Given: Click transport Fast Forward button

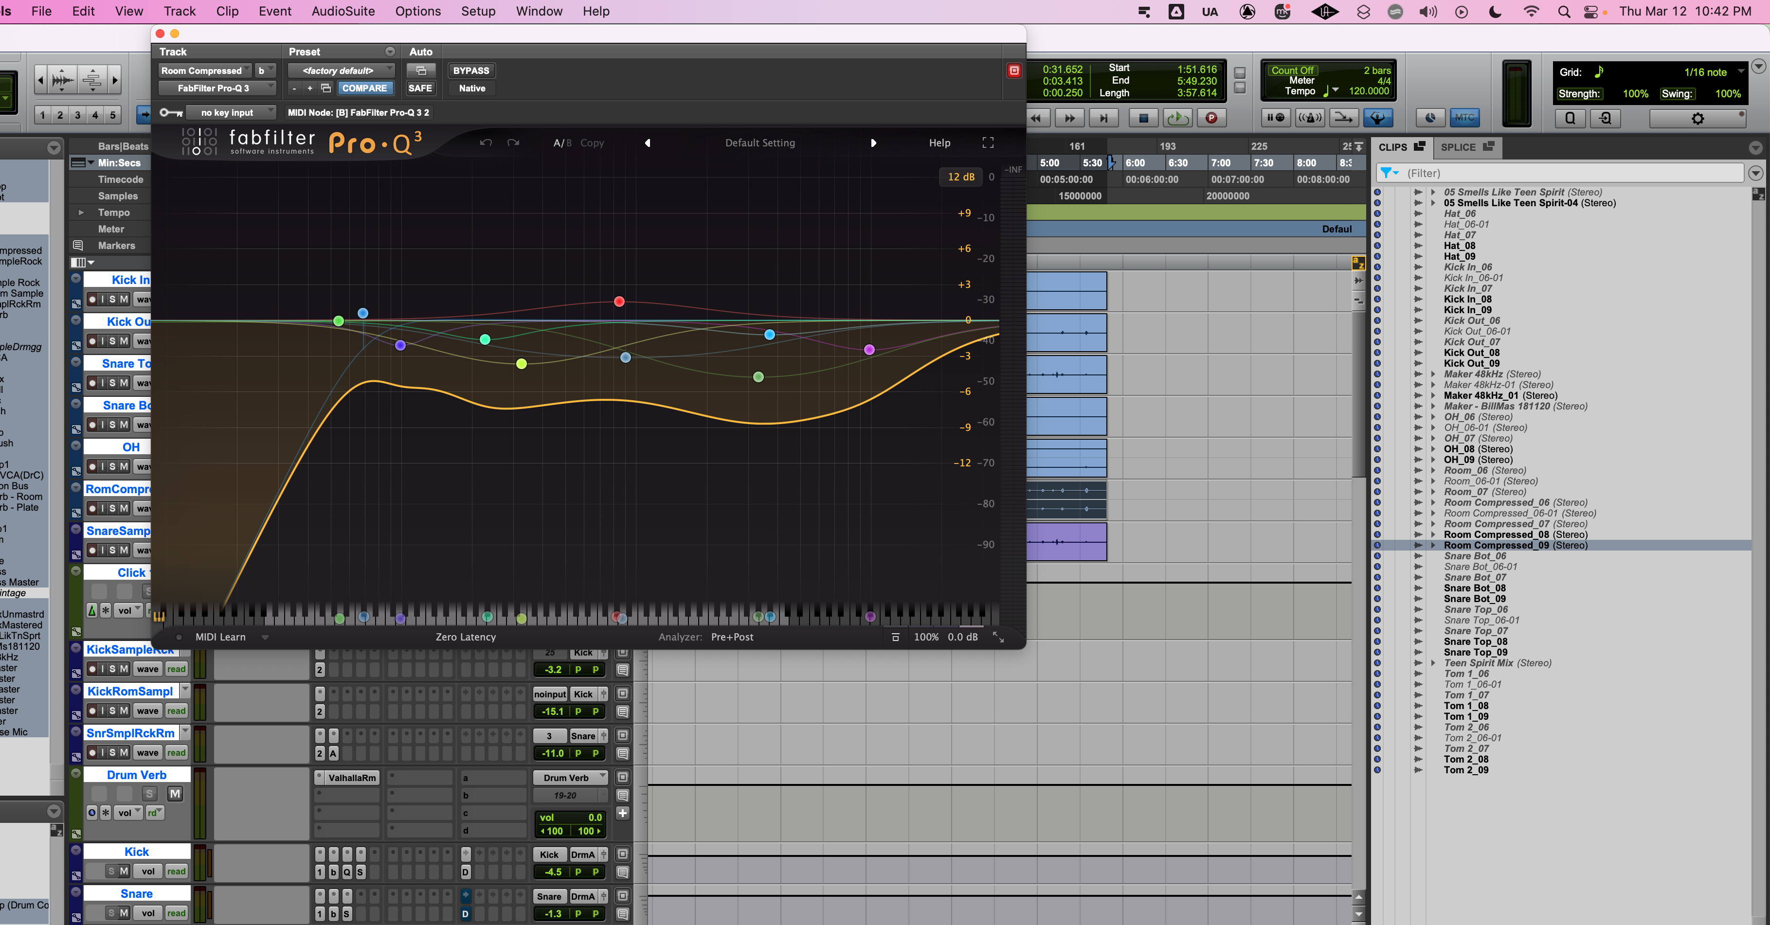Looking at the screenshot, I should pyautogui.click(x=1070, y=118).
